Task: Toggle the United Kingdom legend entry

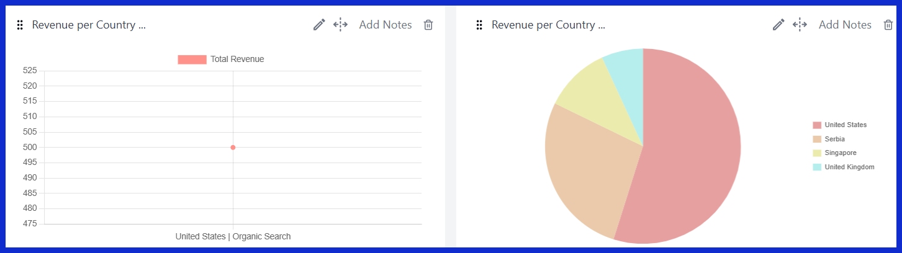Action: (843, 167)
